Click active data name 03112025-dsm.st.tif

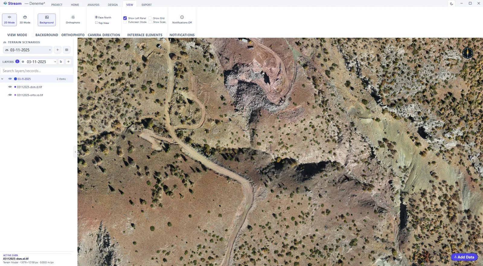tap(16, 259)
